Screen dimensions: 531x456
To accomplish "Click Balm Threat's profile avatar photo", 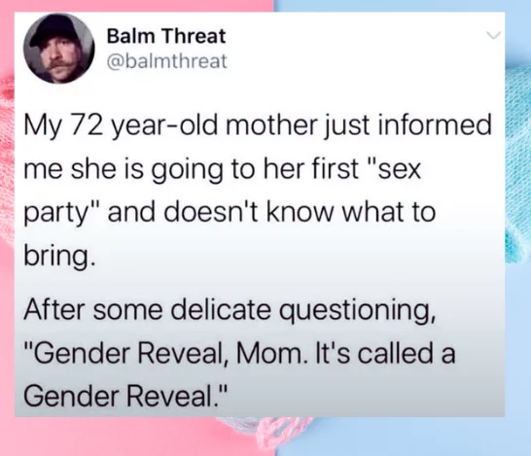I will (x=59, y=49).
